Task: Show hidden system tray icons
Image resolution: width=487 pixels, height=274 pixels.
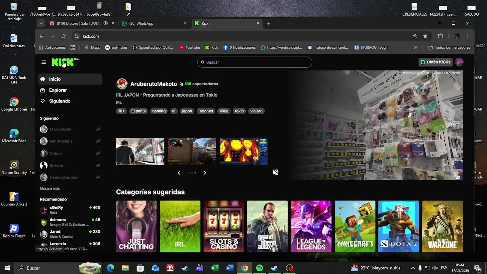Action: pyautogui.click(x=413, y=268)
